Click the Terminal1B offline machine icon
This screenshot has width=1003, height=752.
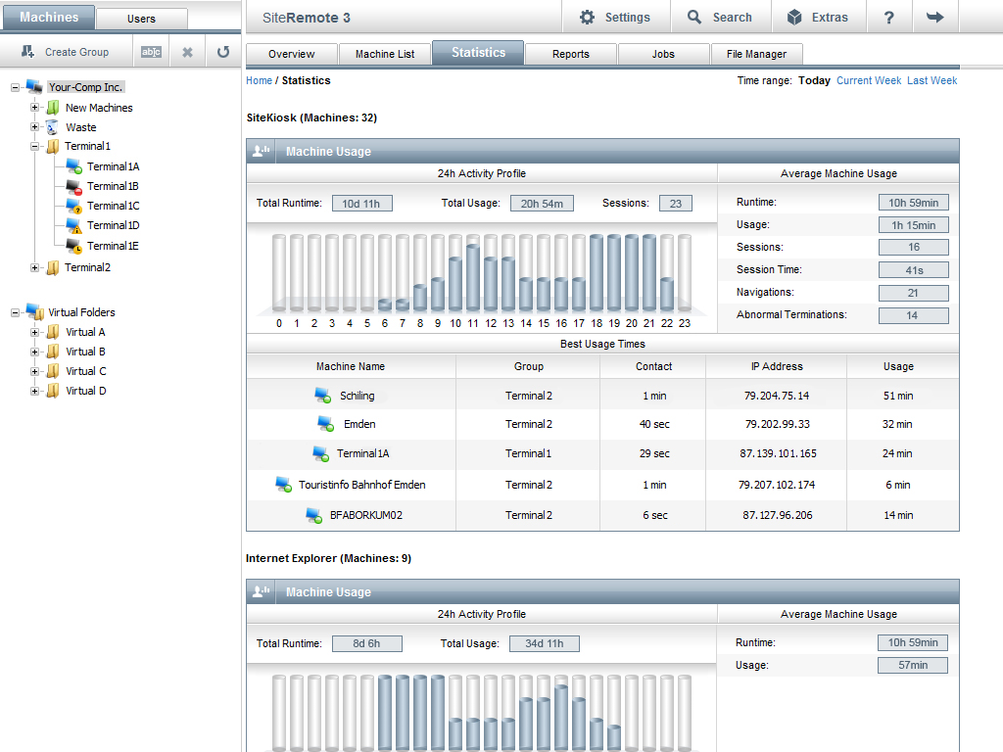click(x=73, y=186)
